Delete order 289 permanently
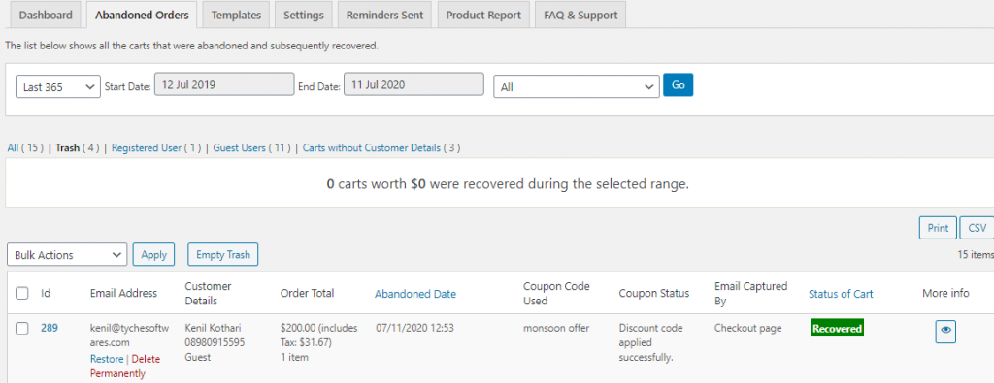The image size is (994, 383). 125,366
